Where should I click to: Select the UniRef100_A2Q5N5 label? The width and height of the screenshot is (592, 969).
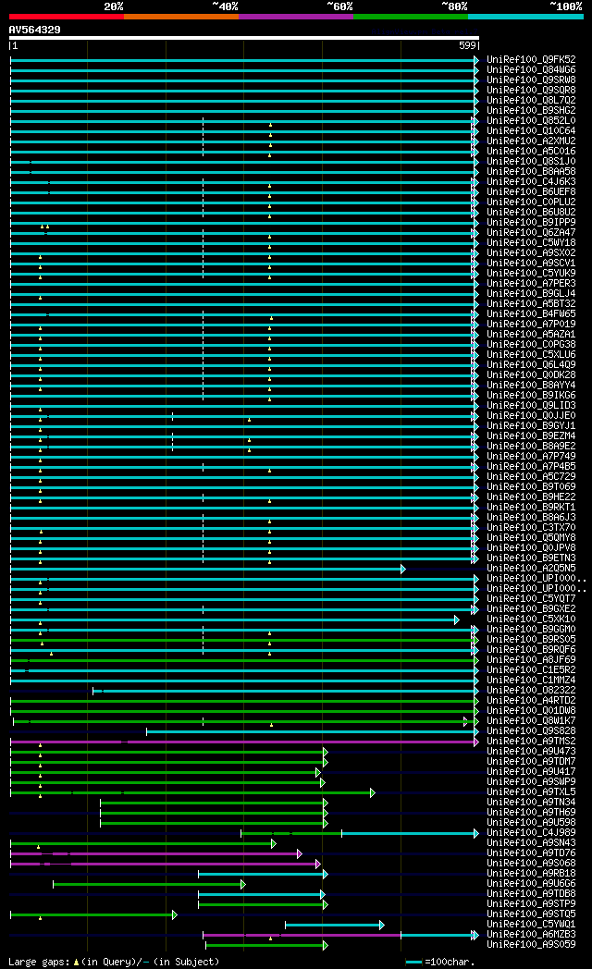pyautogui.click(x=531, y=568)
